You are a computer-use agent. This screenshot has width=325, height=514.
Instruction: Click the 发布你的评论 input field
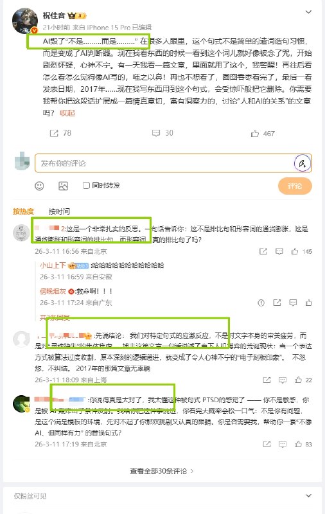point(164,163)
